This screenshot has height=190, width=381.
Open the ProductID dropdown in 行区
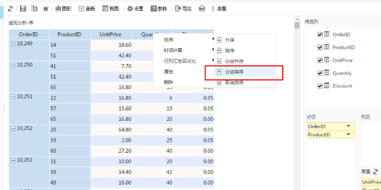click(x=349, y=134)
